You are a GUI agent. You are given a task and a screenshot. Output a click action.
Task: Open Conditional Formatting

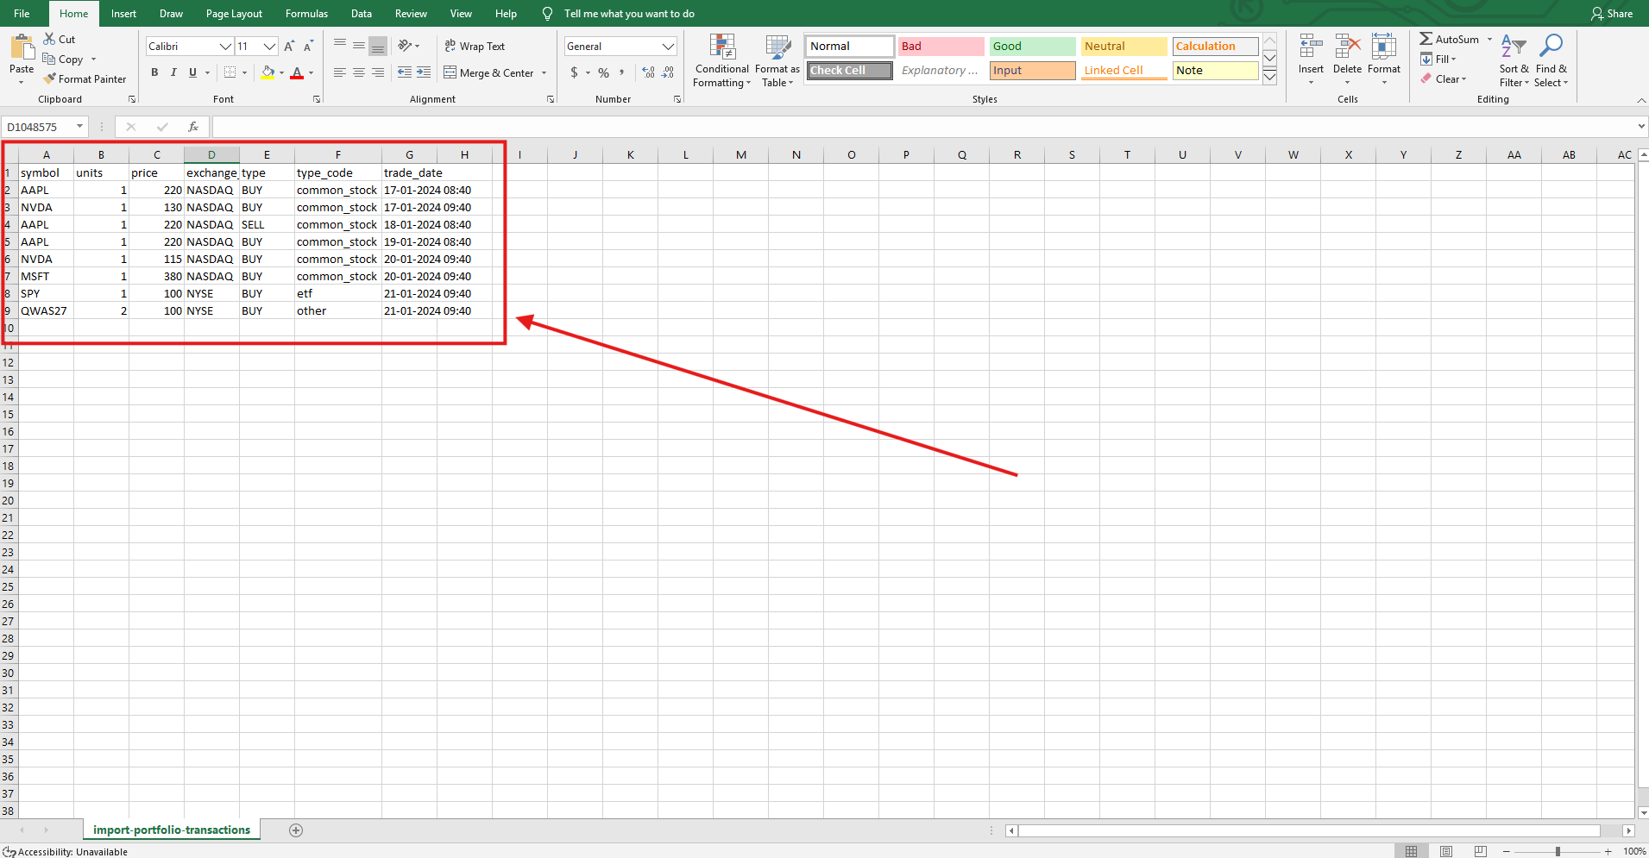click(x=722, y=60)
